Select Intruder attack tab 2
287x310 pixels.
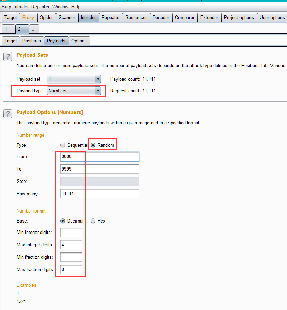[x=19, y=29]
